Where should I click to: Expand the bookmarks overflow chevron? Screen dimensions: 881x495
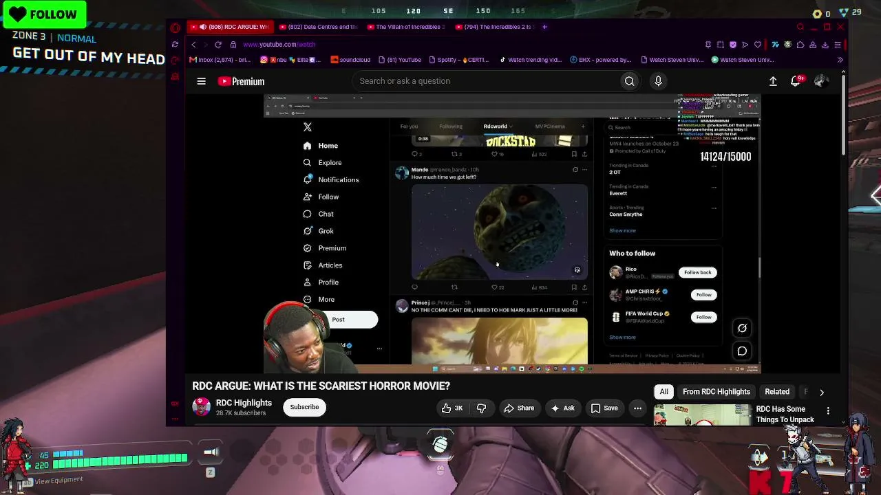pos(840,60)
